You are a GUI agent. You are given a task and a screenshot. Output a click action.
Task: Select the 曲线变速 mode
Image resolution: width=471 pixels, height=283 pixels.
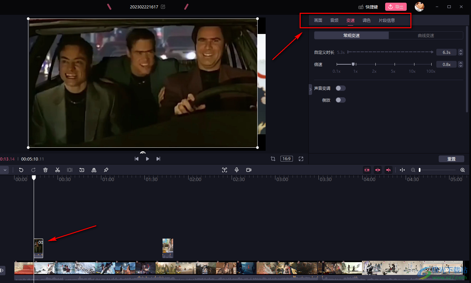click(426, 35)
